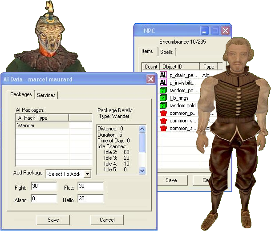
Task: Click the Alarm value field
Action: [x=44, y=199]
